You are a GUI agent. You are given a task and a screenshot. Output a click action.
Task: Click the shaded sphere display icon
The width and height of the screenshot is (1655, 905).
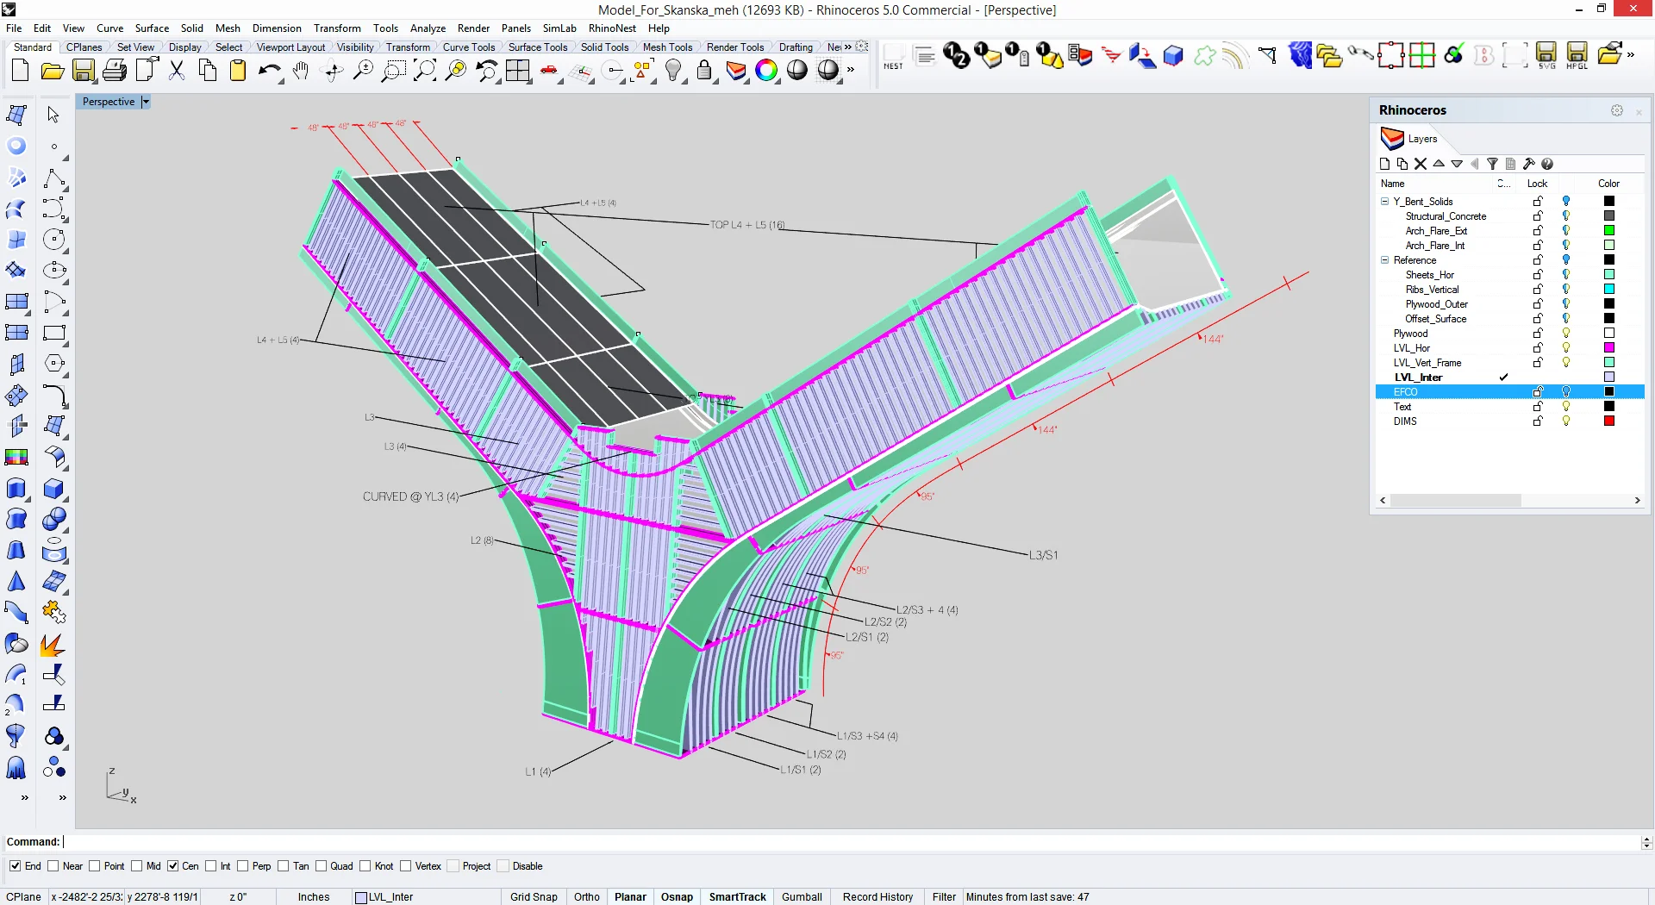tap(797, 71)
